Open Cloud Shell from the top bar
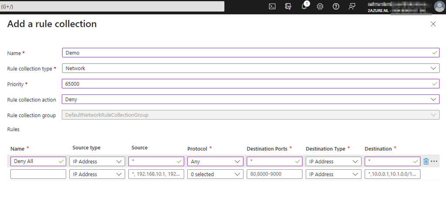The image size is (446, 198). 272,7
